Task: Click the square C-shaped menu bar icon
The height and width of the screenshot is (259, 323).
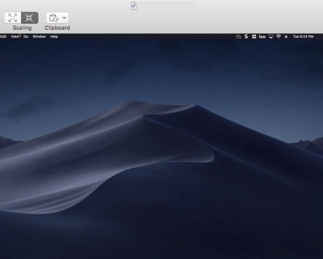Action: (254, 37)
